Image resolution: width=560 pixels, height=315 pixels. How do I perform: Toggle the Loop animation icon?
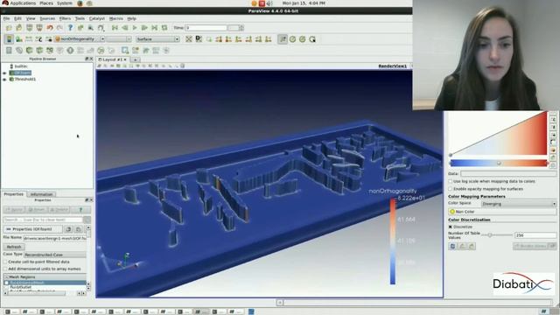(x=164, y=28)
